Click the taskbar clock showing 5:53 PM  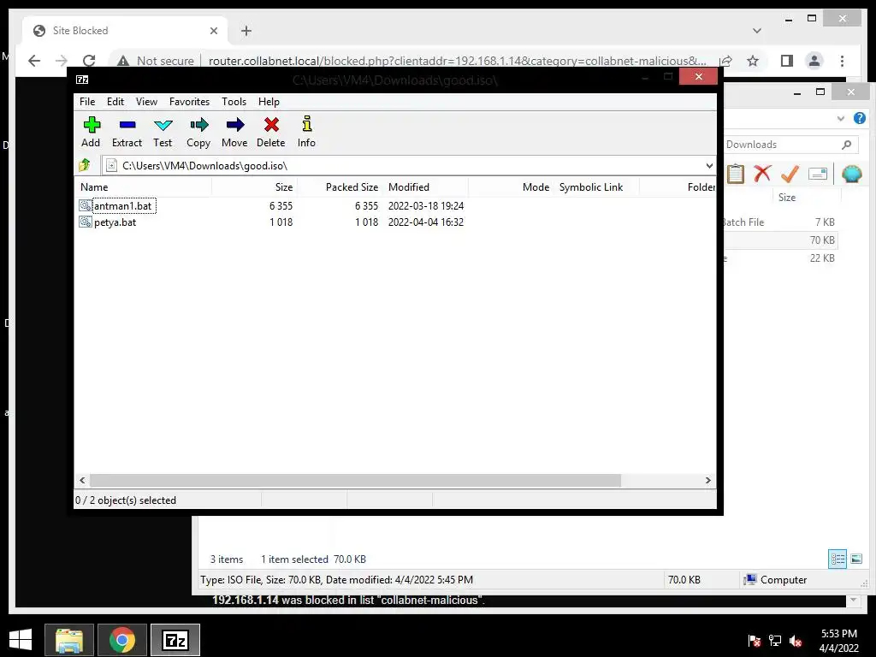click(839, 641)
